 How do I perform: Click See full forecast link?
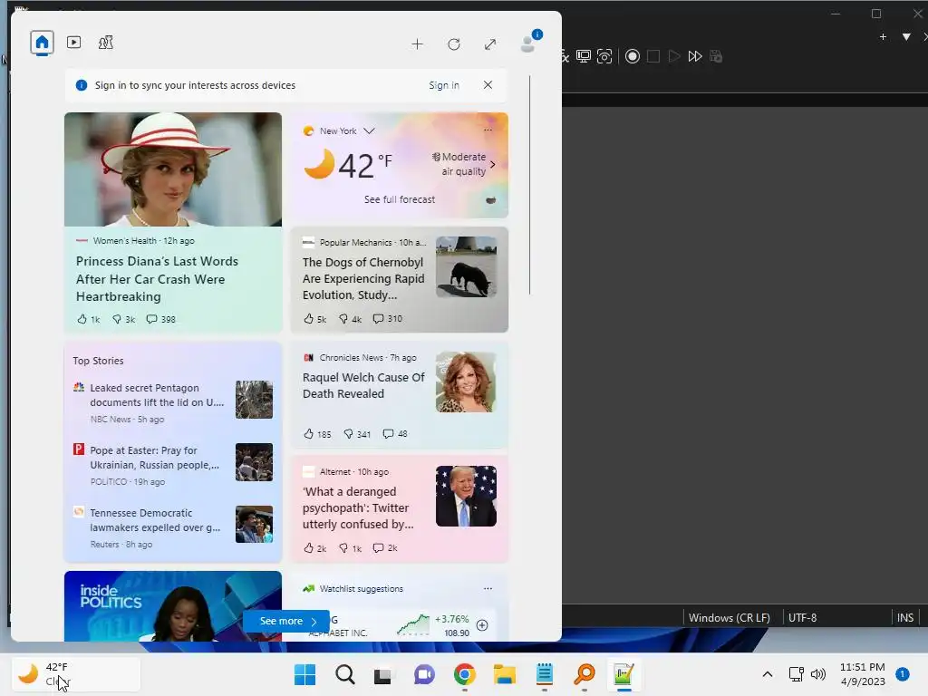(x=400, y=199)
